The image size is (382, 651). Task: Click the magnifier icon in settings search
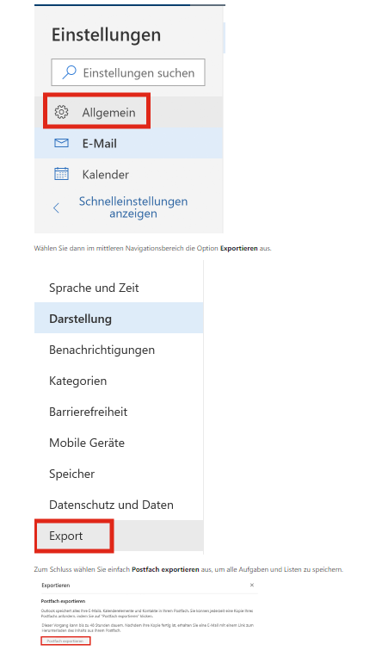pyautogui.click(x=70, y=72)
